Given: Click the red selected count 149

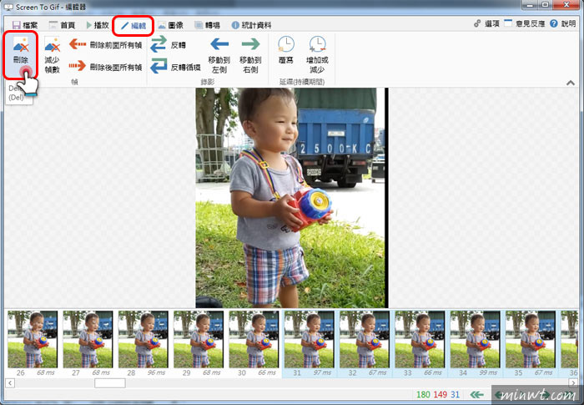Looking at the screenshot, I should click(x=441, y=394).
